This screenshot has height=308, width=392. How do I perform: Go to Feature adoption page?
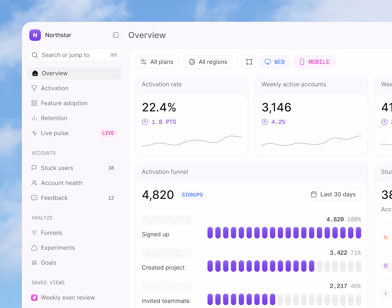(74, 103)
